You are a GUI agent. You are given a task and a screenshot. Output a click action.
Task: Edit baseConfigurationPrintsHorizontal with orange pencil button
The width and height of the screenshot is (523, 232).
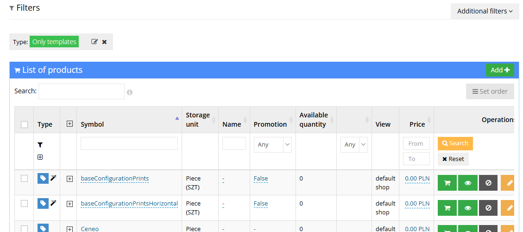[x=508, y=208]
